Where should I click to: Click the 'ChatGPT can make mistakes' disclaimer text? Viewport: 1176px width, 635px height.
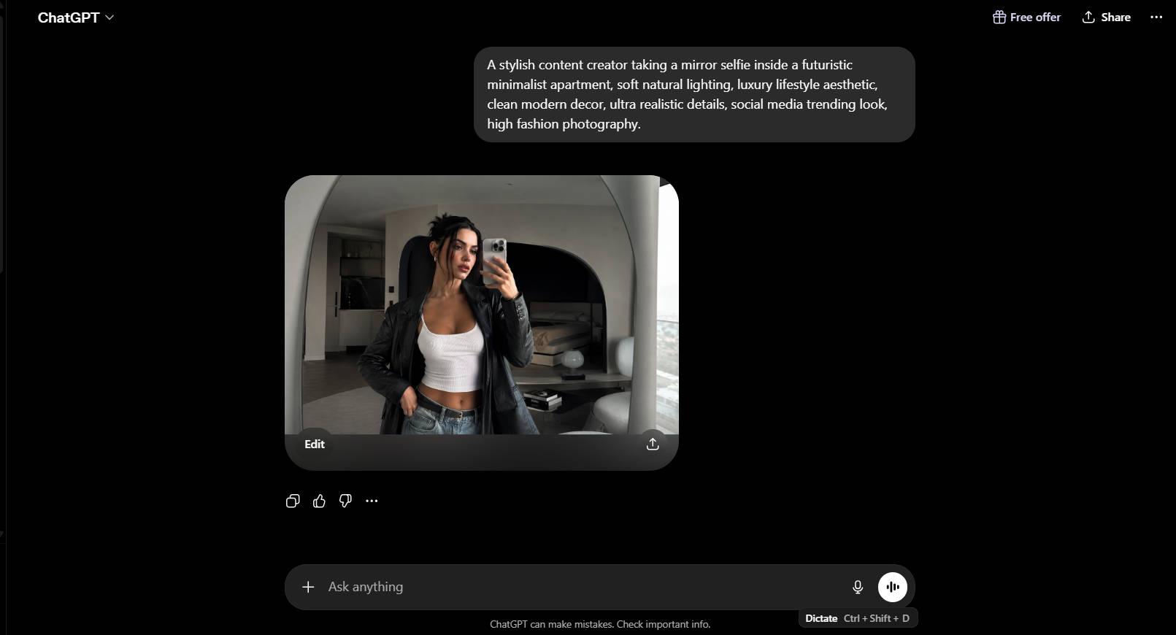[600, 624]
